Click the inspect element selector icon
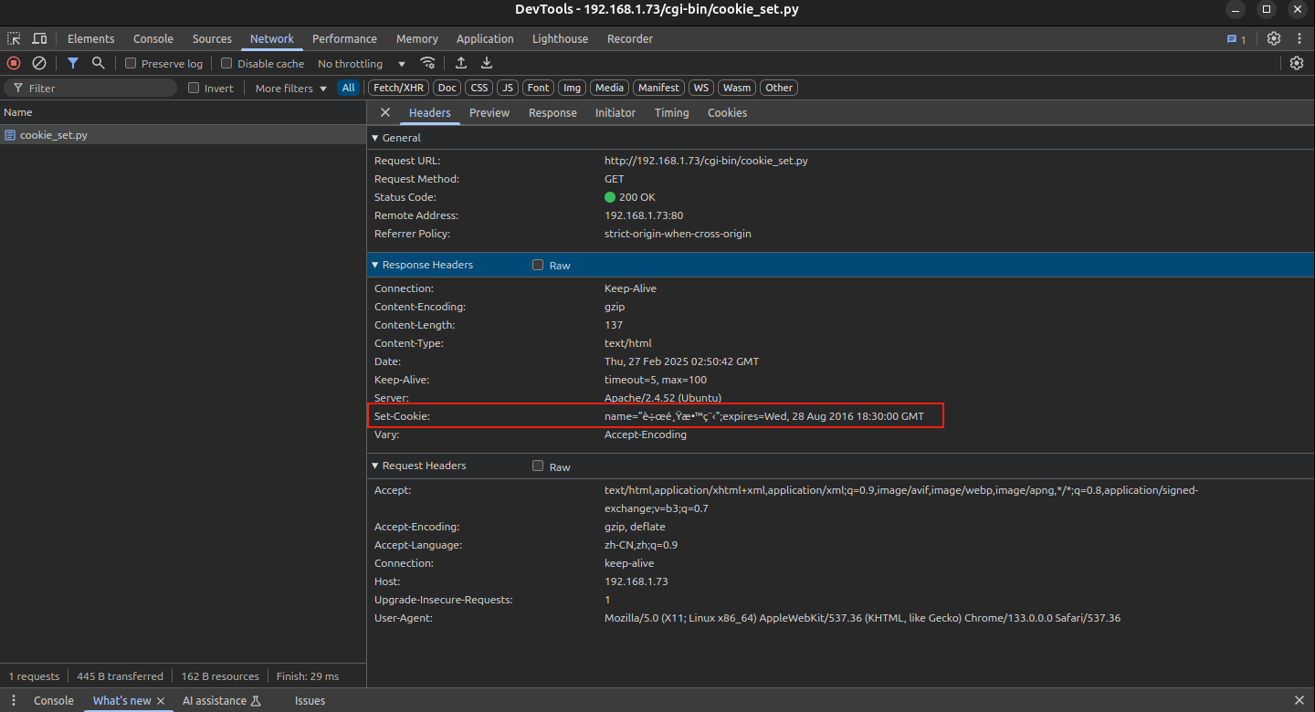Image resolution: width=1315 pixels, height=712 pixels. click(14, 39)
